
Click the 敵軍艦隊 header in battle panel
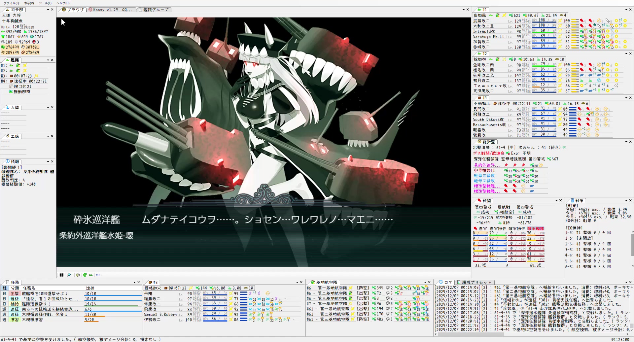click(x=535, y=228)
